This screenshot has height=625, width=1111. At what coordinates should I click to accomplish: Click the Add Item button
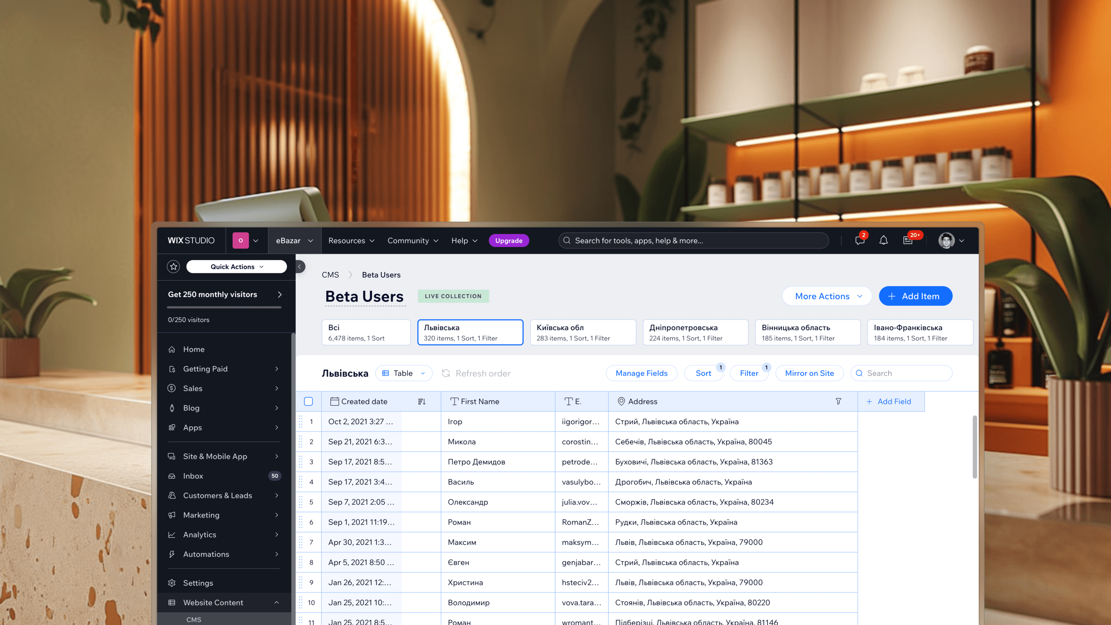915,296
